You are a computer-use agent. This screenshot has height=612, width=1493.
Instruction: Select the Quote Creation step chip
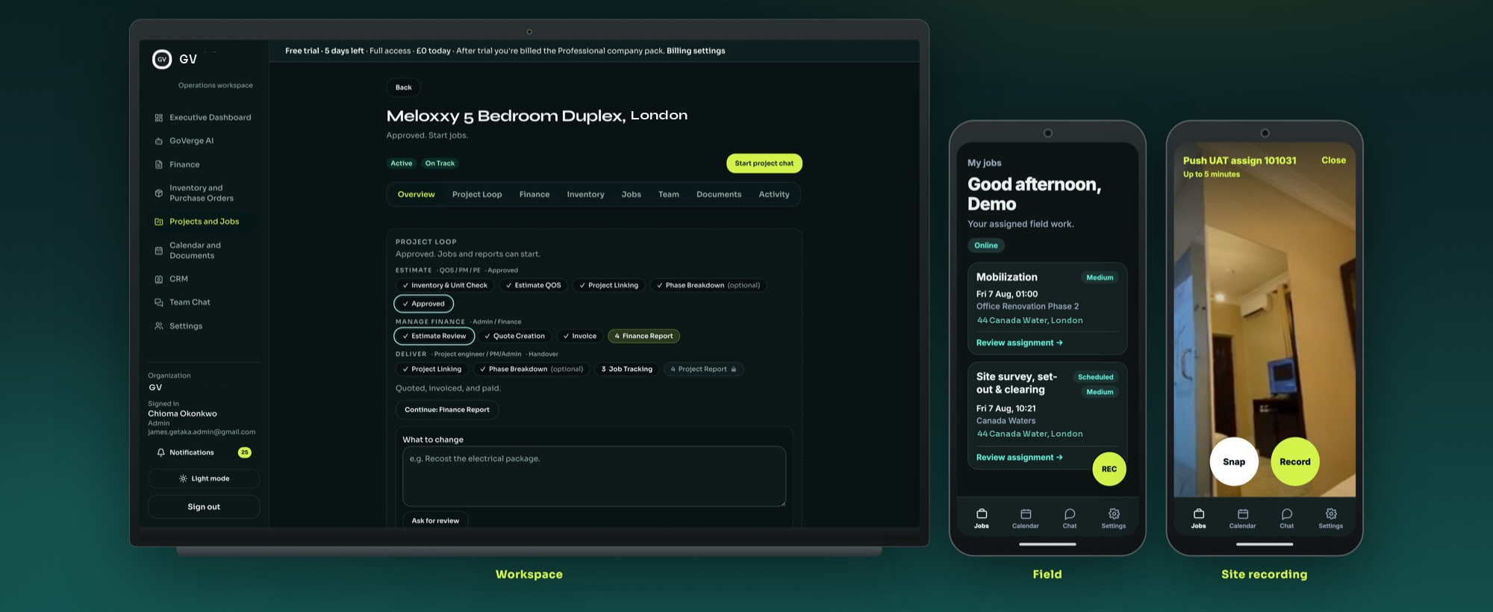pyautogui.click(x=514, y=336)
